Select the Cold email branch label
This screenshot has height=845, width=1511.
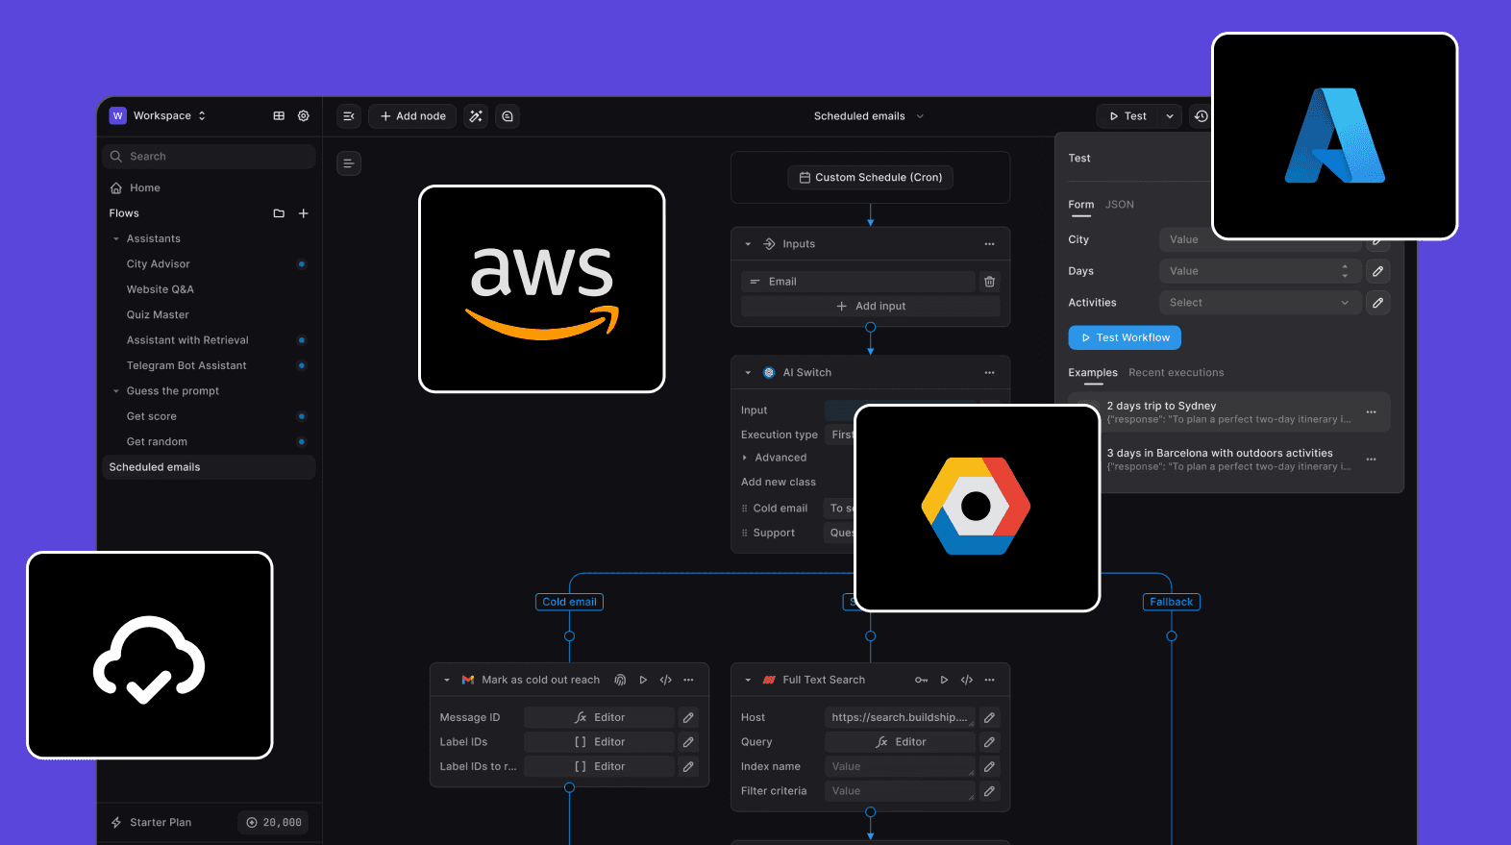click(569, 602)
